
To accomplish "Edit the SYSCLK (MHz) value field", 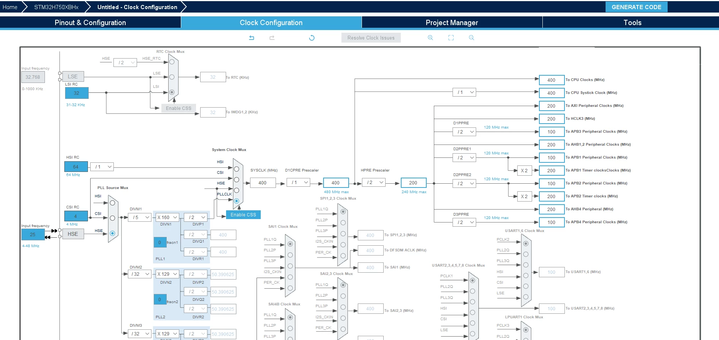I will [x=263, y=183].
